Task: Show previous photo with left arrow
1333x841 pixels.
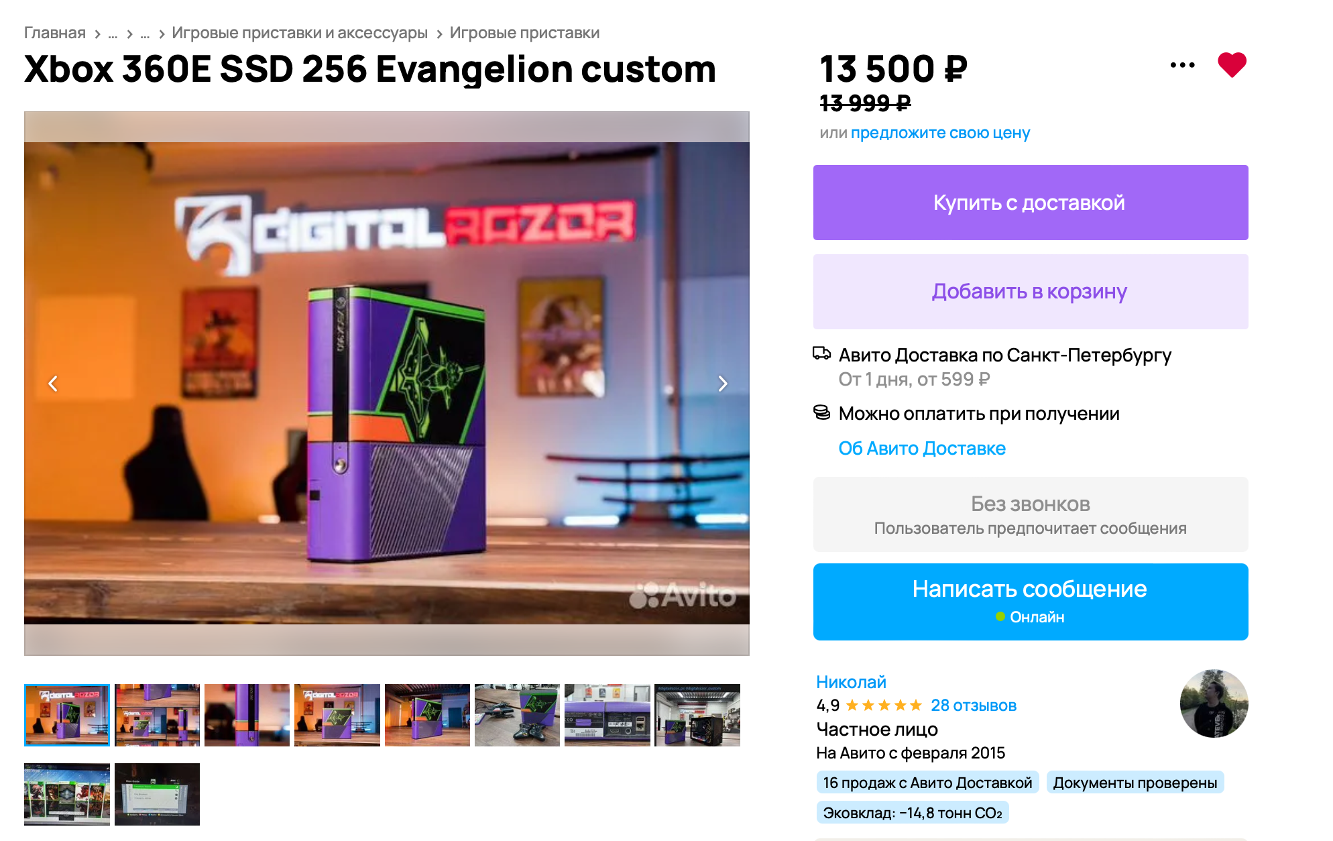Action: (53, 384)
